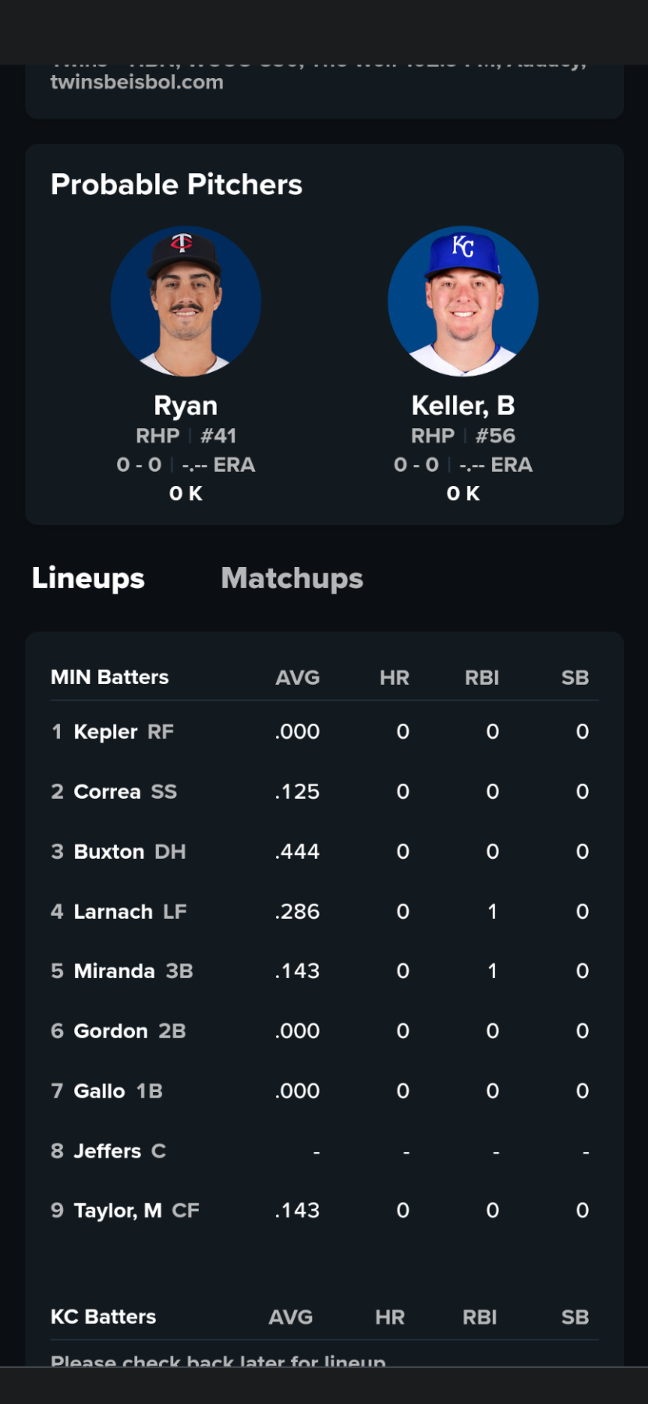Tap the KC Batters heading
Screen dimensions: 648x1404
(103, 1317)
